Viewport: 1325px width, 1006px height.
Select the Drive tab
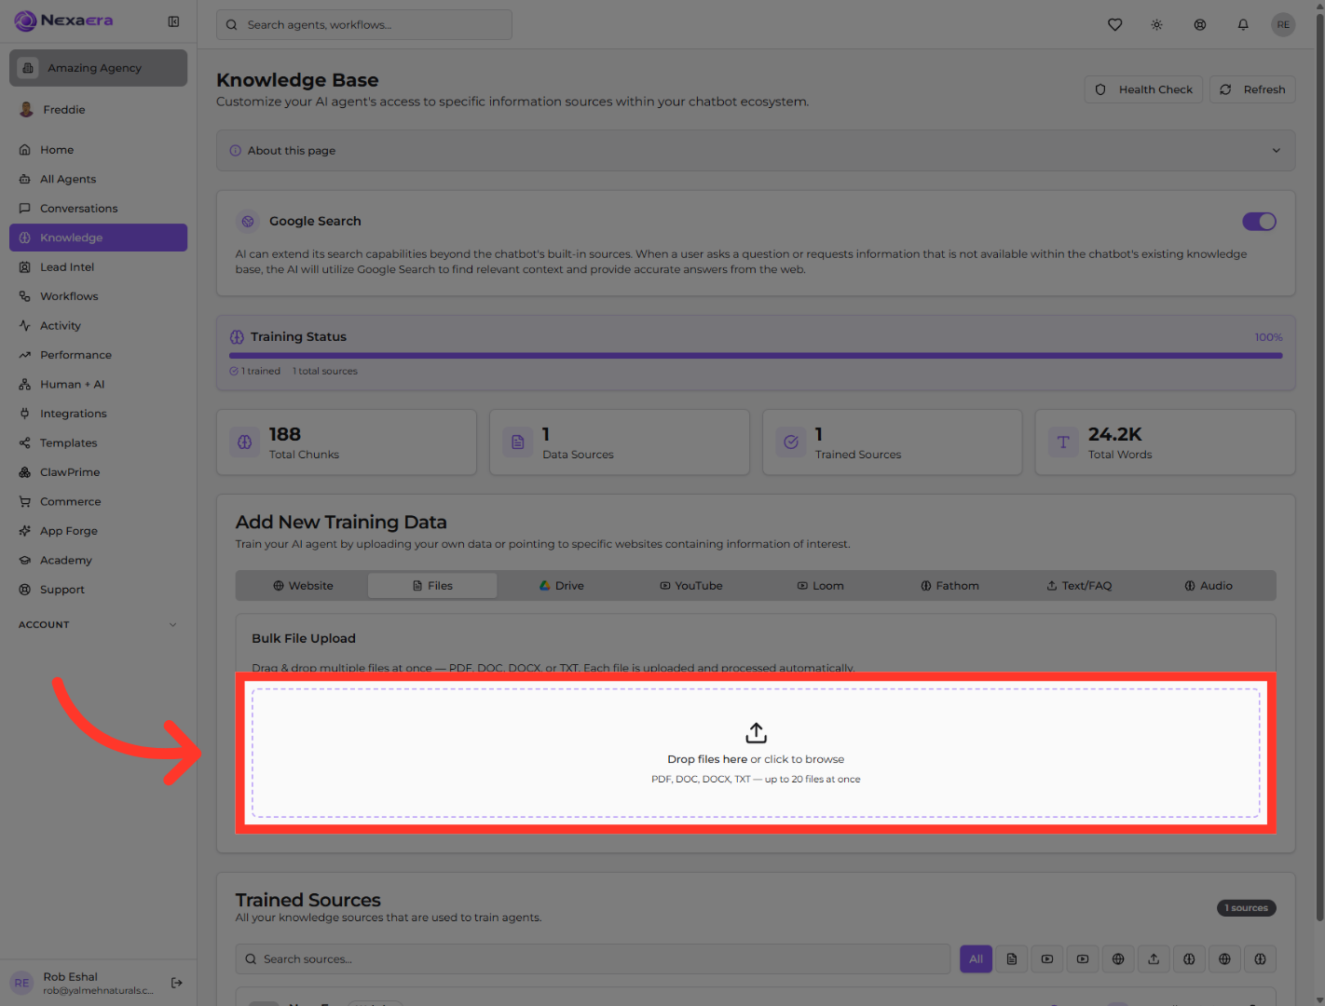pyautogui.click(x=562, y=586)
